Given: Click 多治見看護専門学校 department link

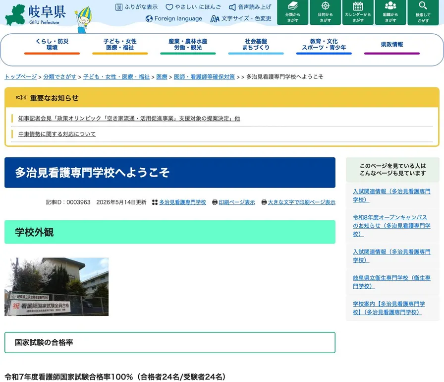Looking at the screenshot, I should pos(182,202).
